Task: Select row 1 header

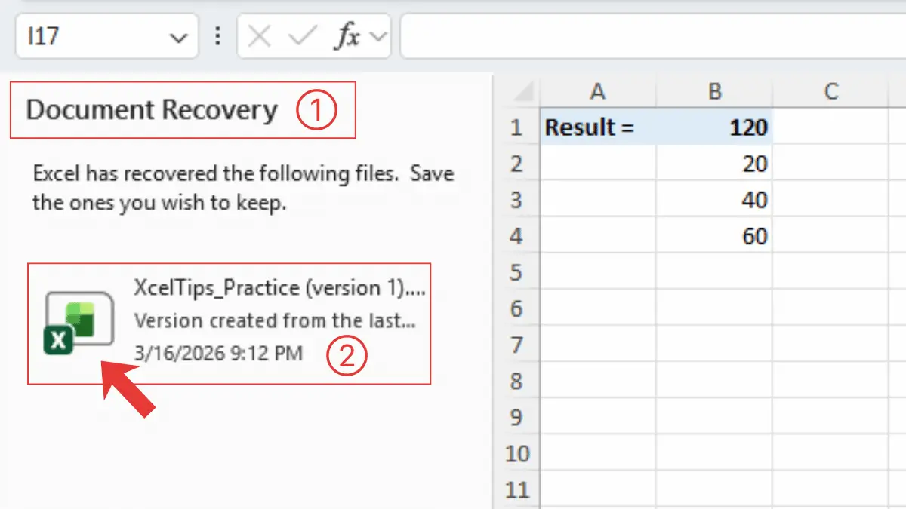Action: click(x=516, y=127)
